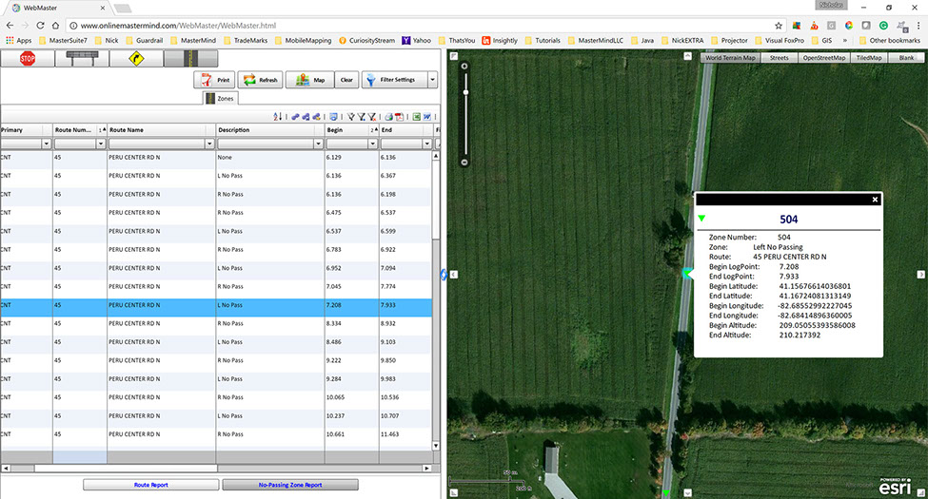Select the Blank basemap option
The height and width of the screenshot is (499, 928).
pyautogui.click(x=906, y=58)
